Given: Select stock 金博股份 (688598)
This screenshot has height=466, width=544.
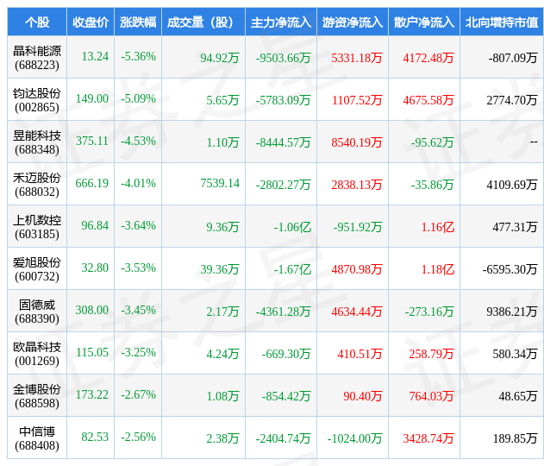Looking at the screenshot, I should point(37,397).
